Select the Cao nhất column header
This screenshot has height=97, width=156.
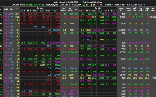point(141,9)
